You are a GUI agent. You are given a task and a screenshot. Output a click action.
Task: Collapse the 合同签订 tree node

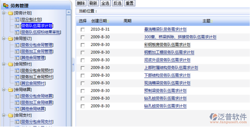(x=3, y=39)
